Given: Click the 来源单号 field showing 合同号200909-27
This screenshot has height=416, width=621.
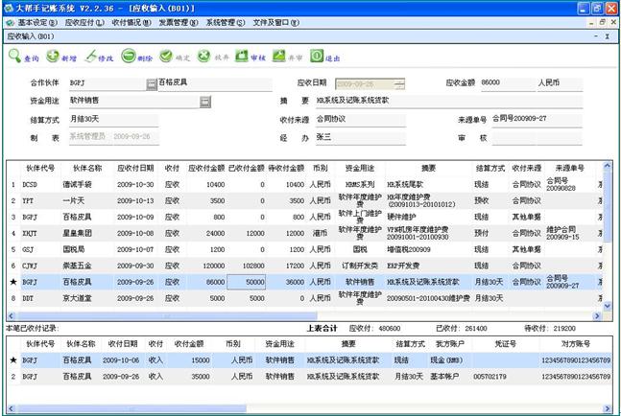Looking at the screenshot, I should coord(537,119).
